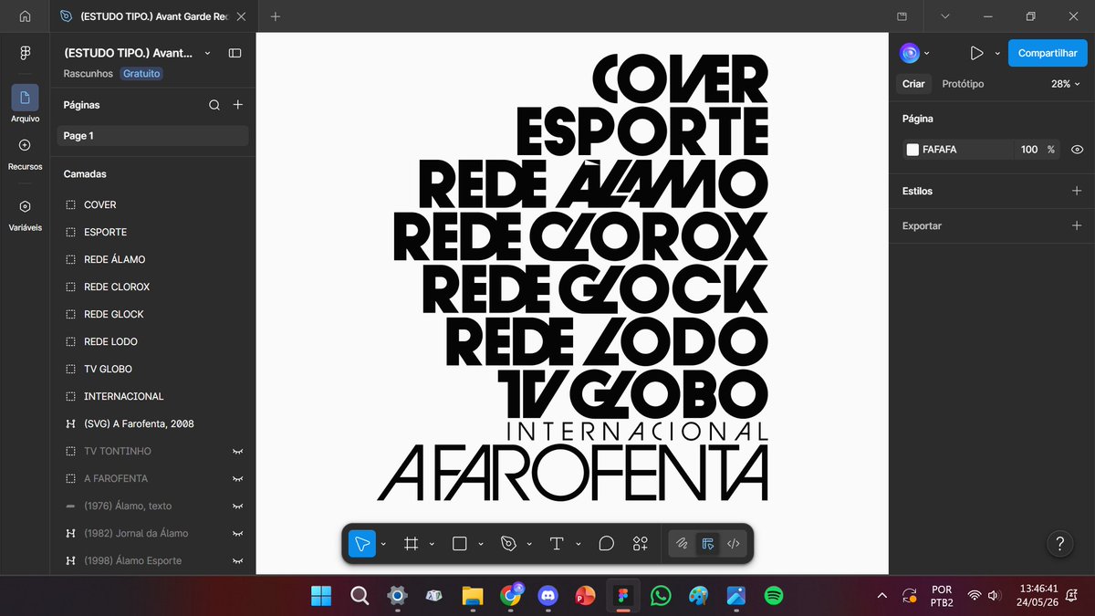Viewport: 1095px width, 616px height.
Task: Open Spotify from the taskbar
Action: coord(773,596)
